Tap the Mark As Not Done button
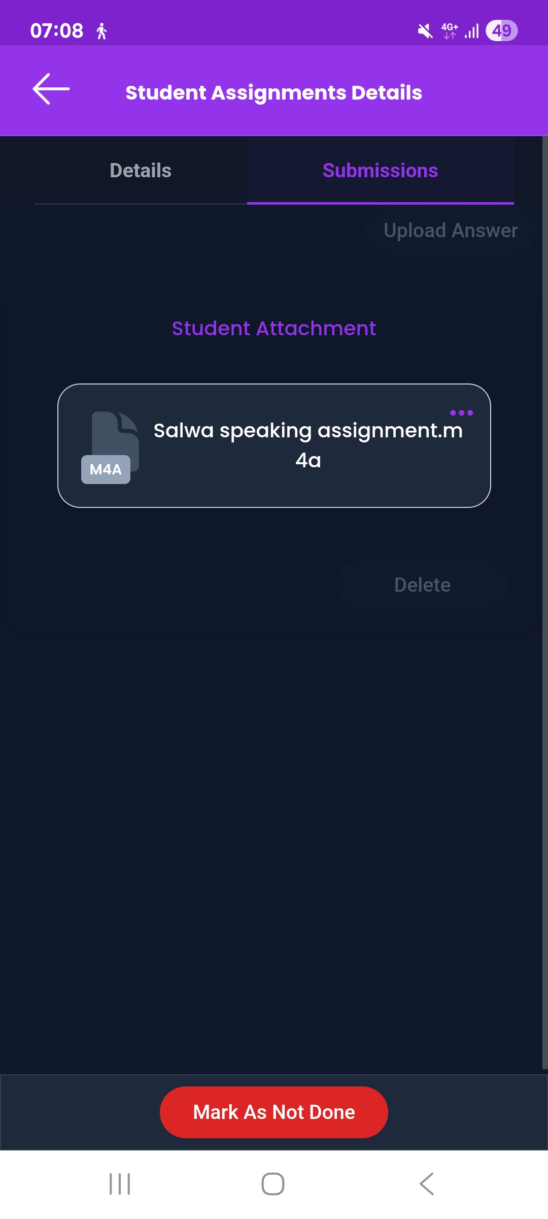 pyautogui.click(x=274, y=1112)
